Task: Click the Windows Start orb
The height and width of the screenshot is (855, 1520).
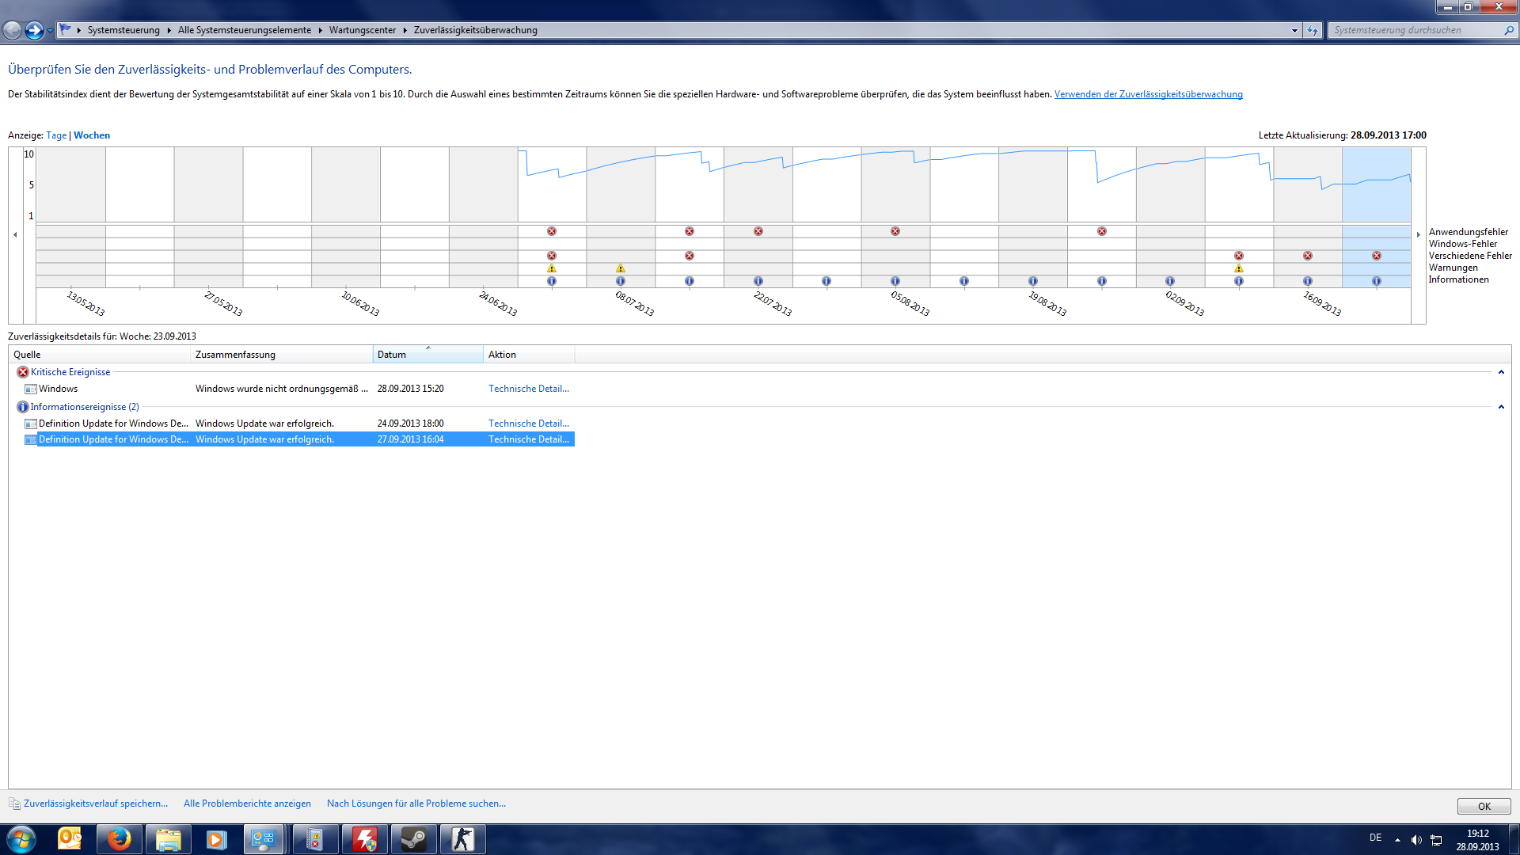Action: click(21, 839)
